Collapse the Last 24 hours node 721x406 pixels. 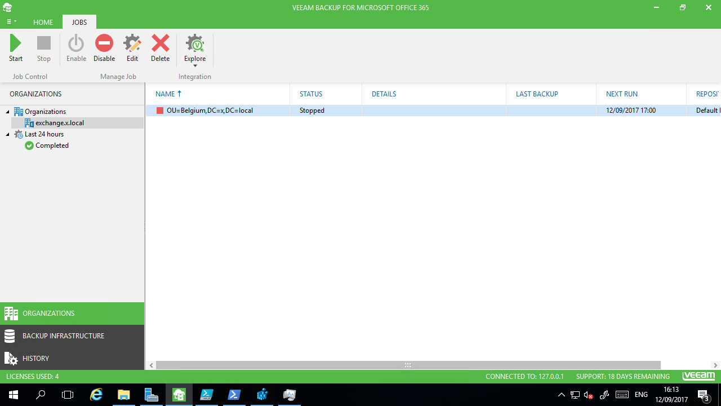[x=8, y=134]
